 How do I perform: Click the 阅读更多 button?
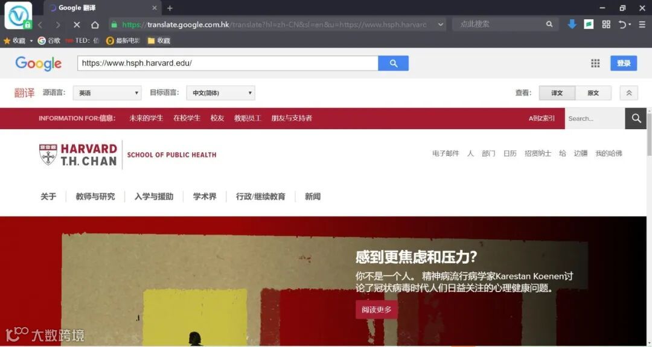376,310
